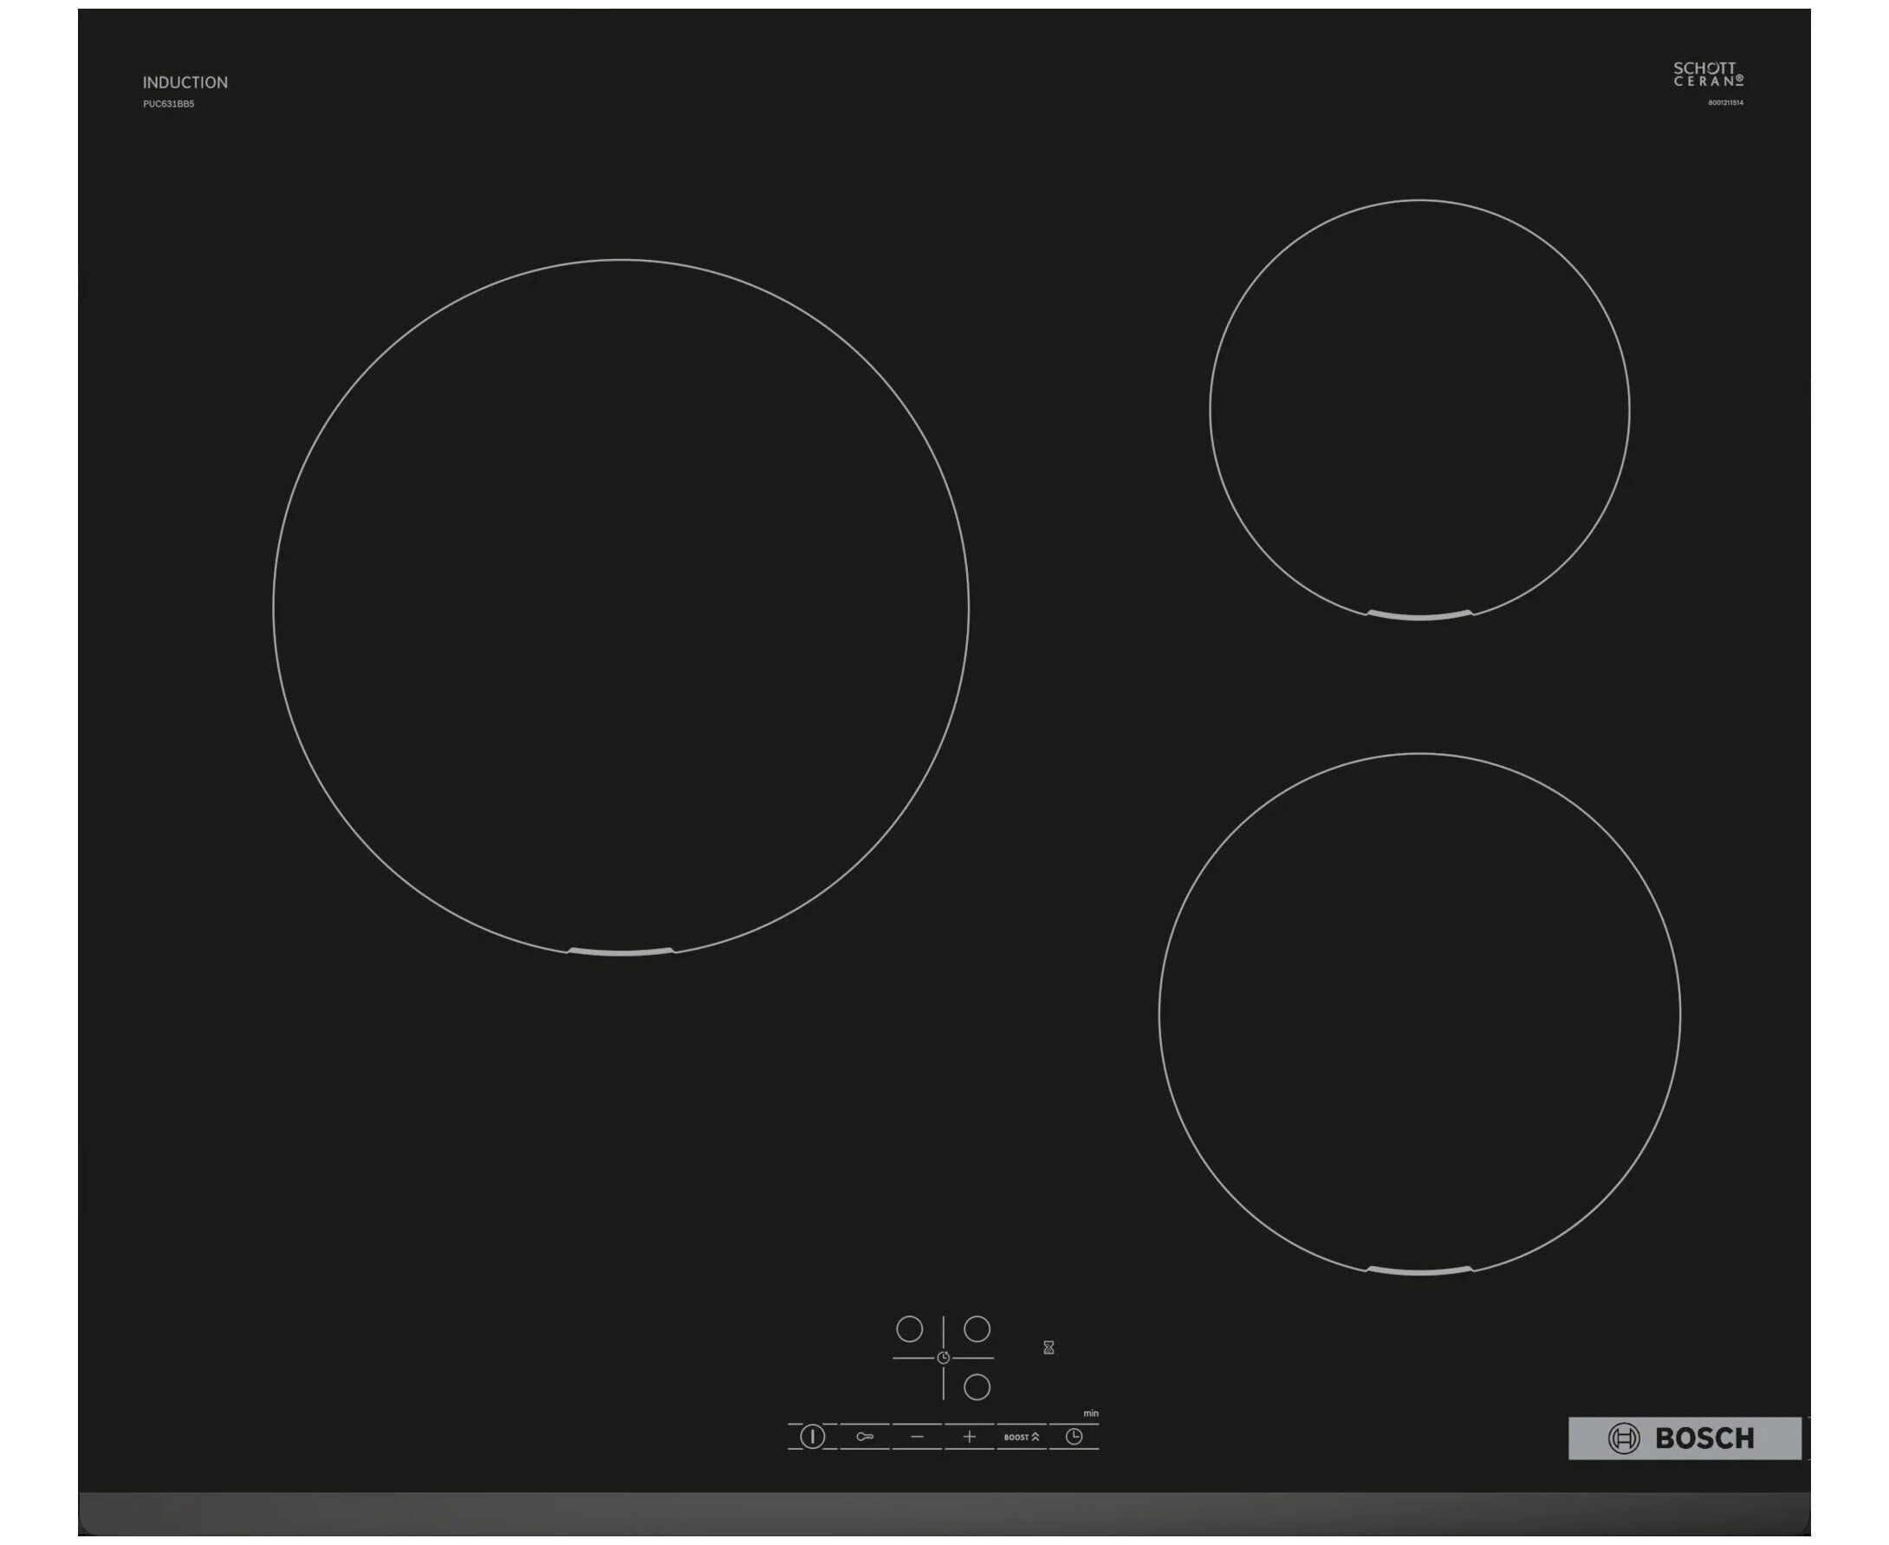
Task: Click the min display label
Action: (1091, 1413)
